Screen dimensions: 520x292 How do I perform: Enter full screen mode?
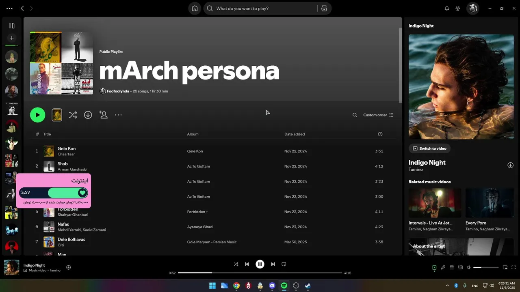pyautogui.click(x=514, y=267)
